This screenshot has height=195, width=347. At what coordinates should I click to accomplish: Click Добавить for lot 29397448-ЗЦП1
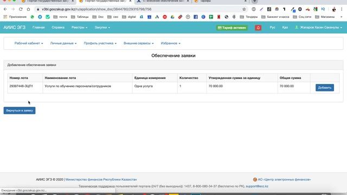point(325,88)
